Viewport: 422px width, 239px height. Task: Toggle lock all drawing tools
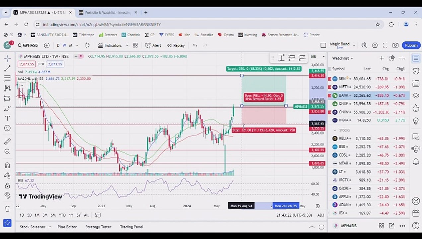[7, 185]
